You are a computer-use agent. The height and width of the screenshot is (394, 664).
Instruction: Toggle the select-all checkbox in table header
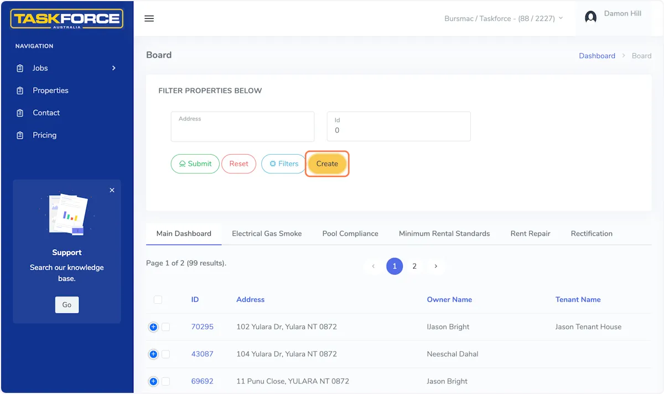click(158, 300)
